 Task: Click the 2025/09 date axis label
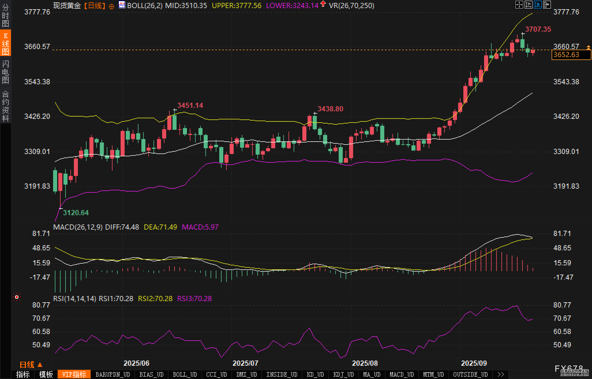474,363
